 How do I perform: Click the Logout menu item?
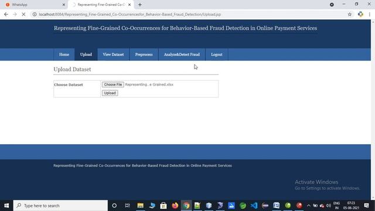coord(217,55)
